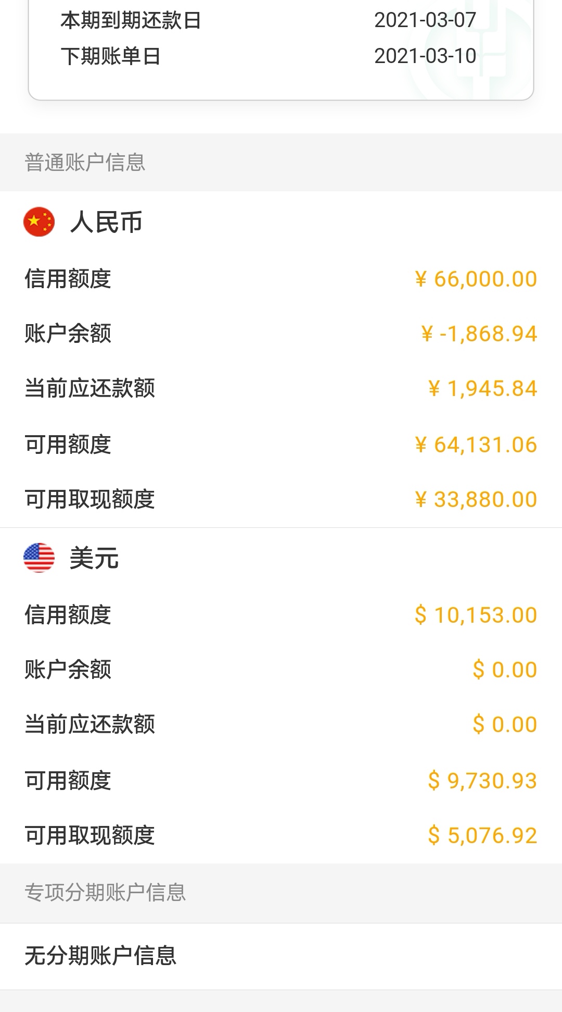
Task: Tap the 下期账单日 date 2021-03-10
Action: [x=425, y=56]
